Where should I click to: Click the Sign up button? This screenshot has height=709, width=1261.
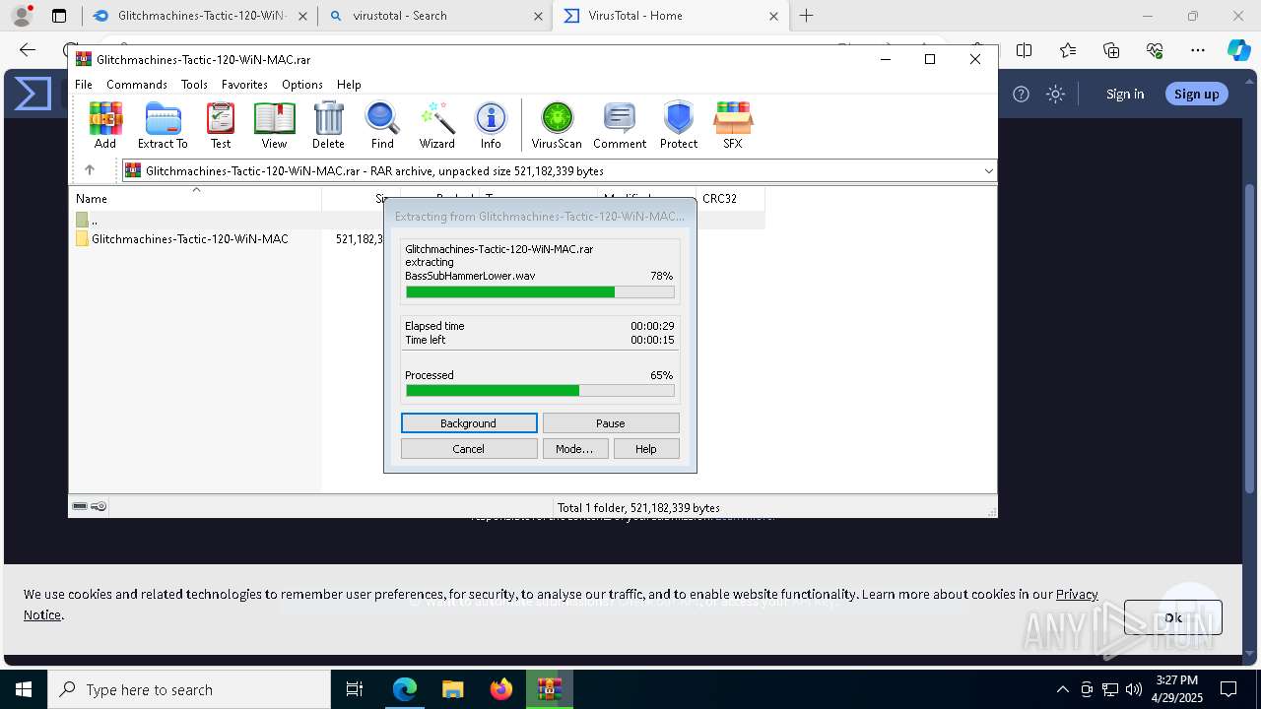tap(1197, 94)
